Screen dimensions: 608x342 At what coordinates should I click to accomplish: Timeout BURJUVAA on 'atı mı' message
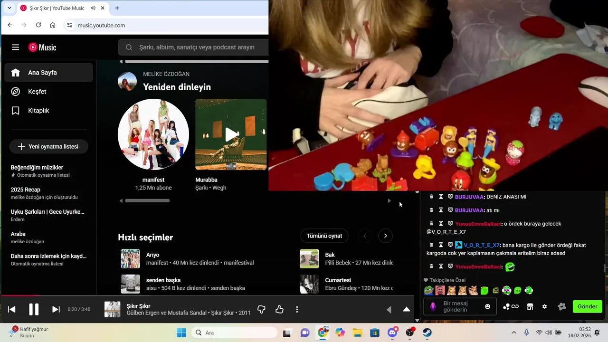(x=441, y=210)
